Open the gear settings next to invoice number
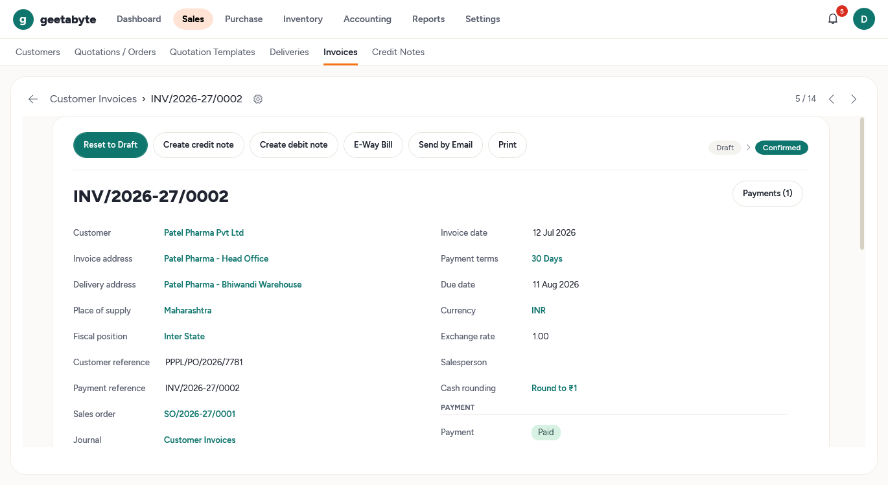 pyautogui.click(x=258, y=99)
